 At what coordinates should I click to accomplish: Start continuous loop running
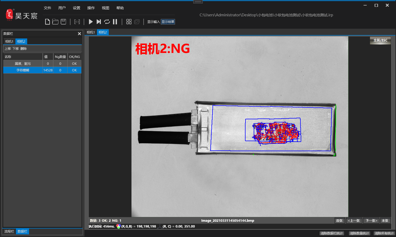tap(107, 22)
